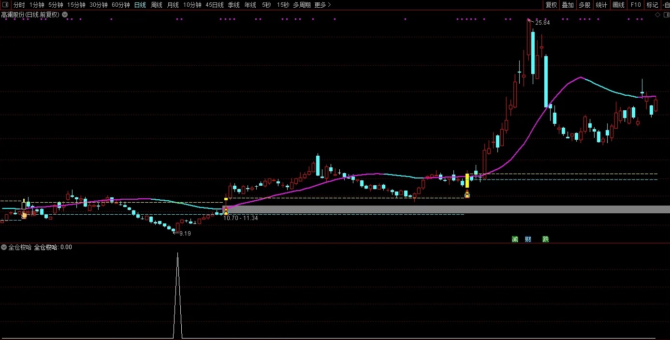Select the 30分钟 period
670x340 pixels.
point(98,5)
